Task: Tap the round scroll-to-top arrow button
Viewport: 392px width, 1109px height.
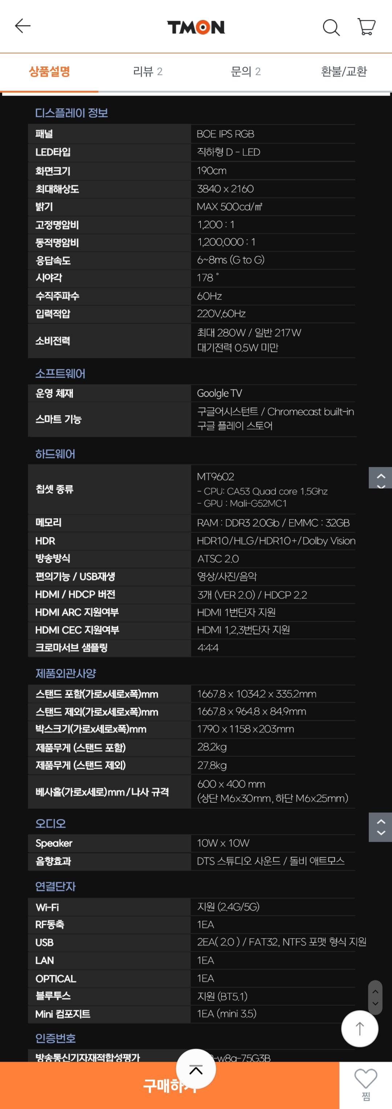Action: pyautogui.click(x=360, y=1028)
